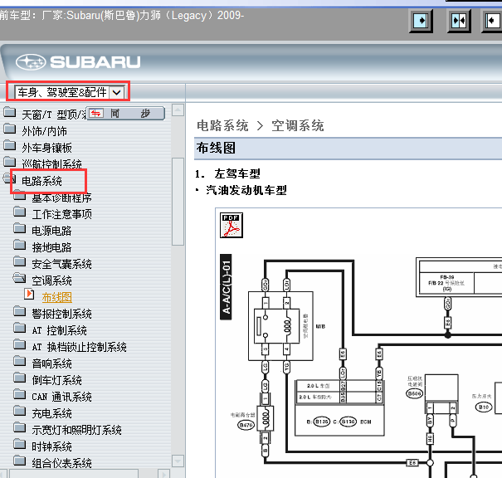Open the 基本诊断程序 folder
Screen dimensions: 502x478
pyautogui.click(x=61, y=198)
